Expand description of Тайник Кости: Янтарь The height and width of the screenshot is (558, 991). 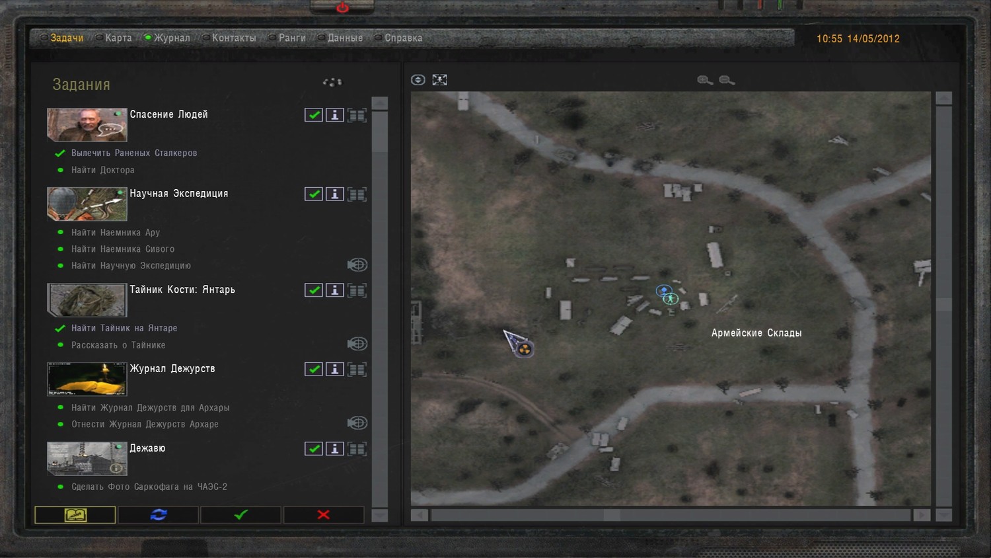pyautogui.click(x=357, y=290)
